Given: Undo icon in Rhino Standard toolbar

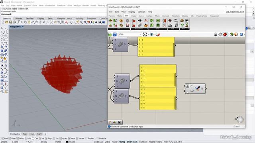Looking at the screenshot, I should click(x=33, y=22).
